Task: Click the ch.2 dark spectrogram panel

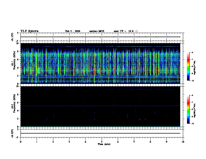Action: (100, 107)
